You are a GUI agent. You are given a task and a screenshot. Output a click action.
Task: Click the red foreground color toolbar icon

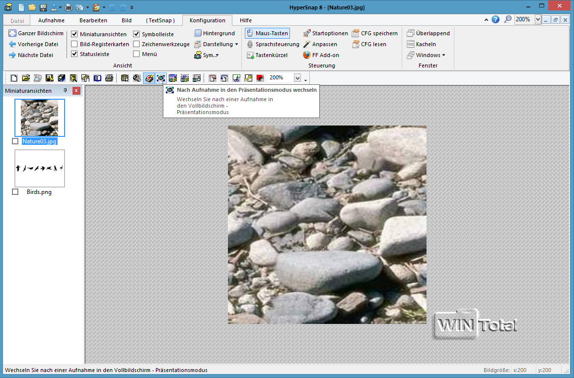(260, 78)
